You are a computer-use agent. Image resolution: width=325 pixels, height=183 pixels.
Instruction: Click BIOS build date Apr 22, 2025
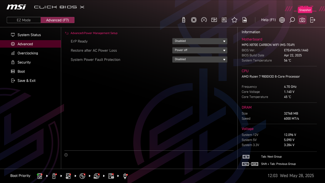(293, 55)
